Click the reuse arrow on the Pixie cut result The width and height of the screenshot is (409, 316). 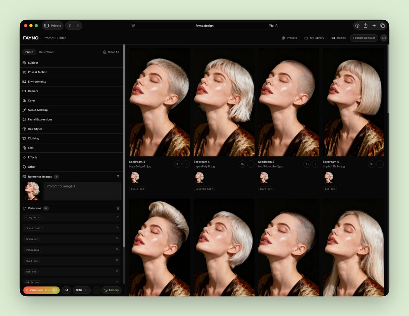pyautogui.click(x=178, y=164)
